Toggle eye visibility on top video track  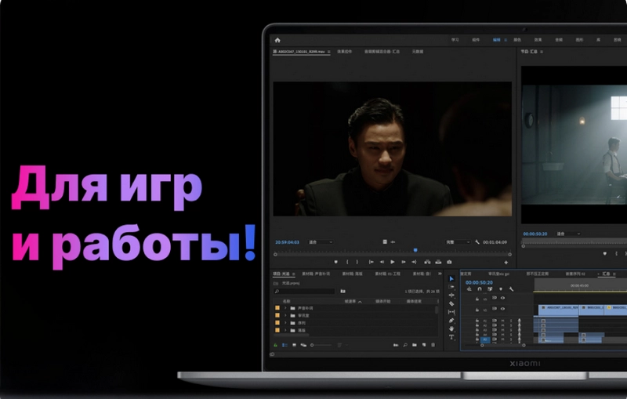[x=503, y=298]
